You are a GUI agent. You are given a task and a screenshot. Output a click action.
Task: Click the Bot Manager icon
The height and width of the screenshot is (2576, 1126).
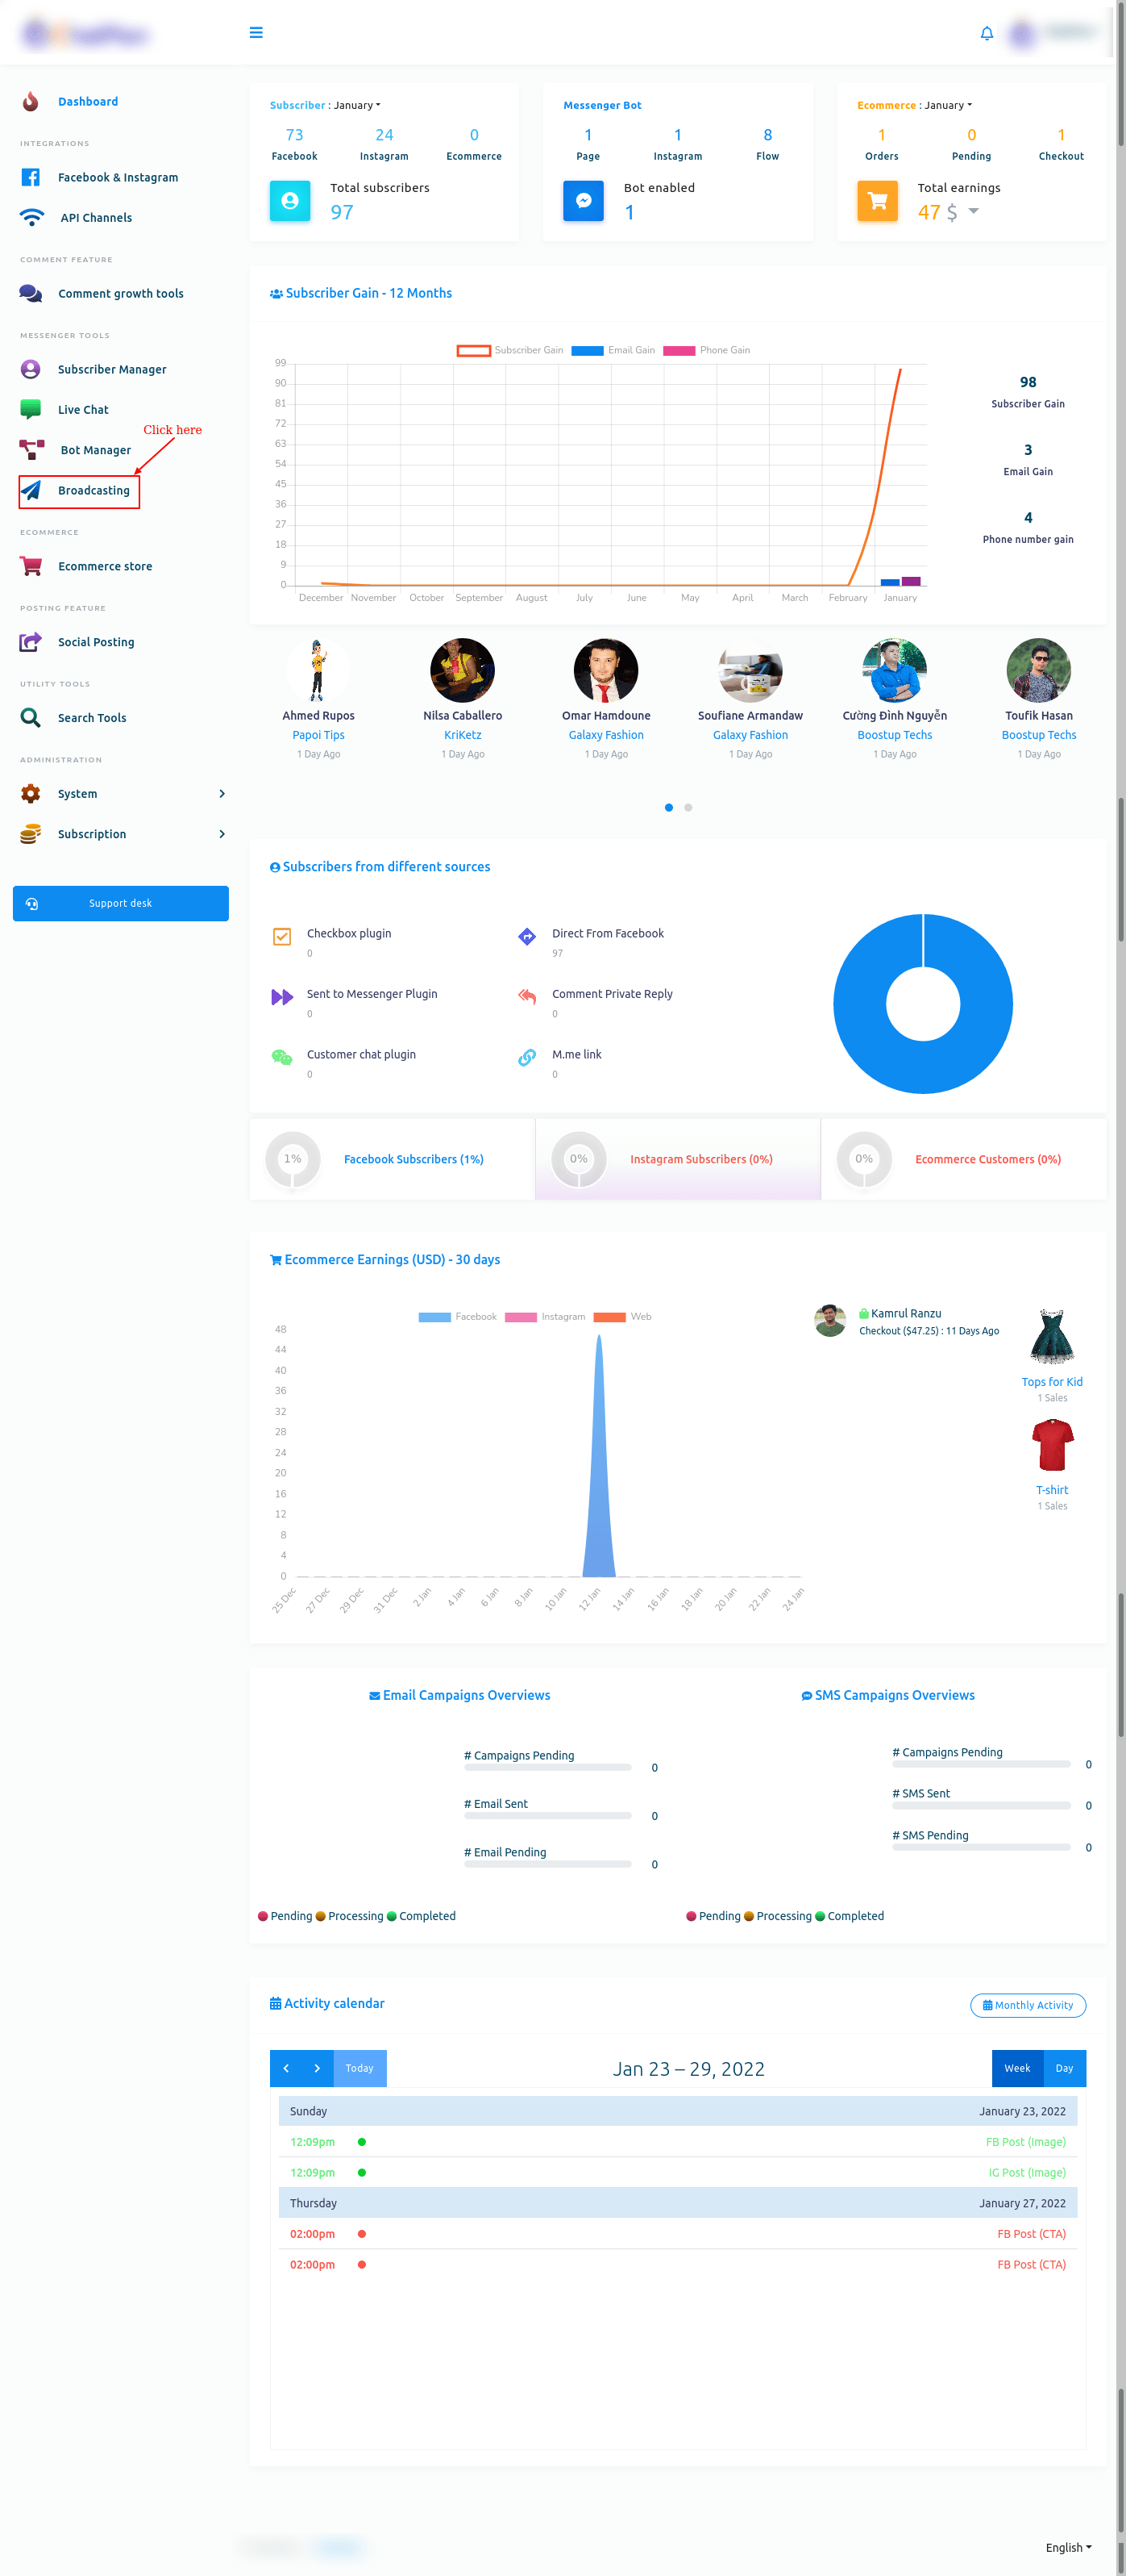(32, 450)
